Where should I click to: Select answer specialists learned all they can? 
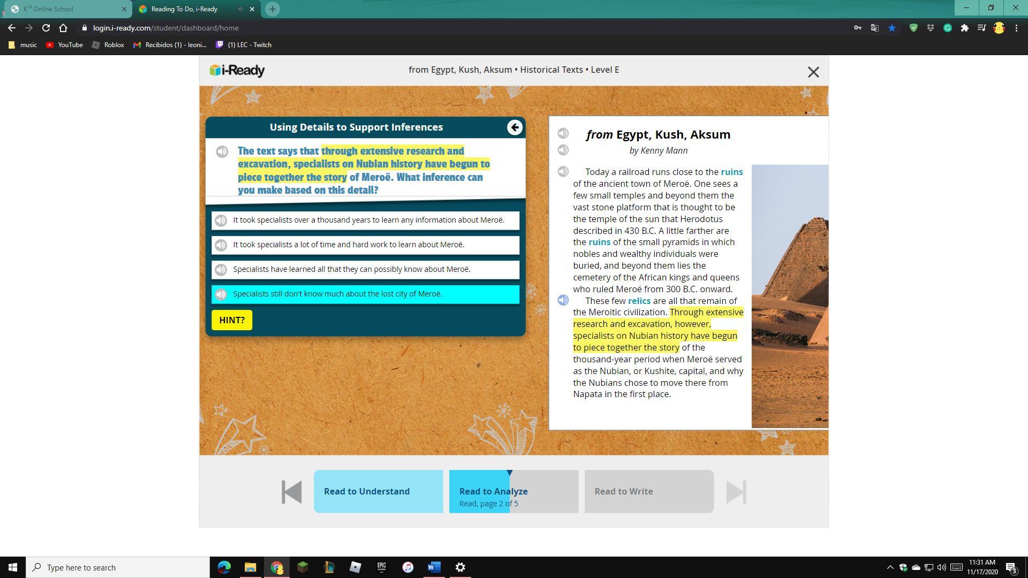(x=351, y=269)
